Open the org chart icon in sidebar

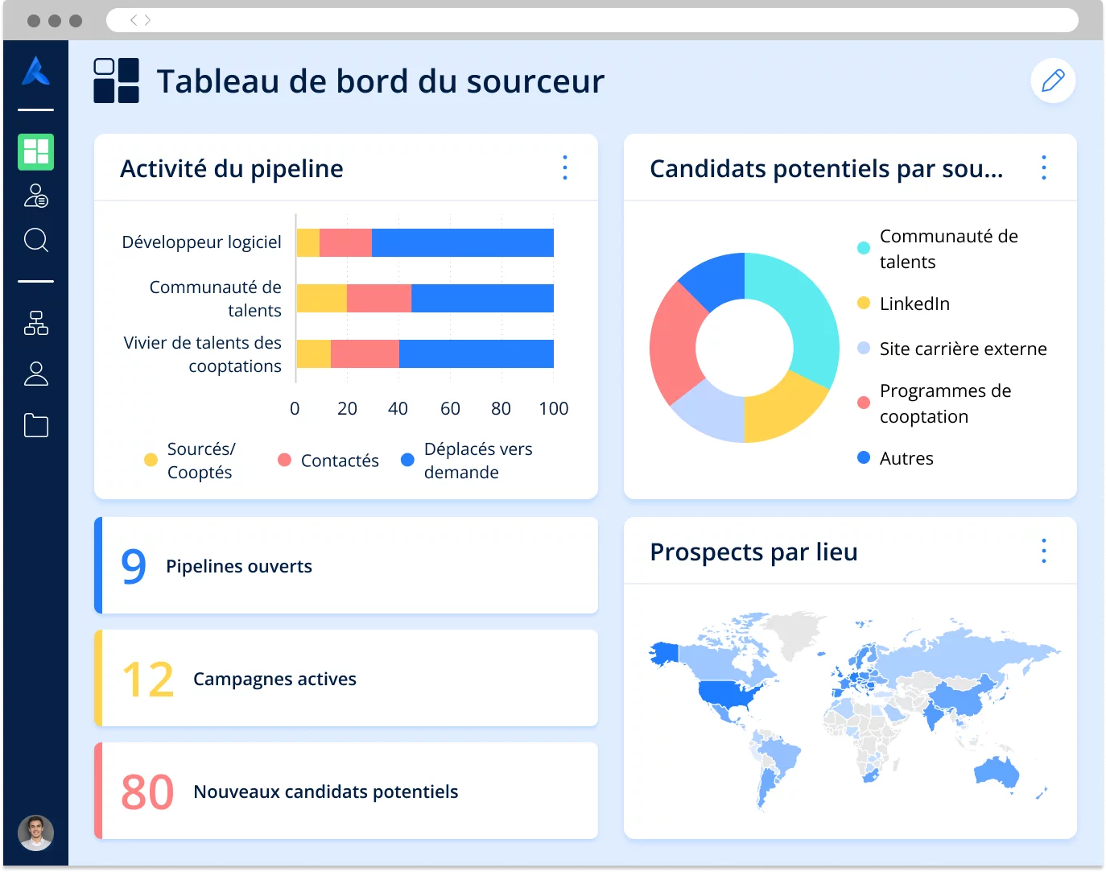click(35, 324)
